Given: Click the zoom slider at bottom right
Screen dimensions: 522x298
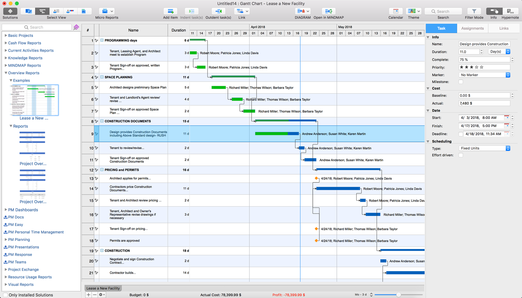Looking at the screenshot, I should click(x=398, y=295).
